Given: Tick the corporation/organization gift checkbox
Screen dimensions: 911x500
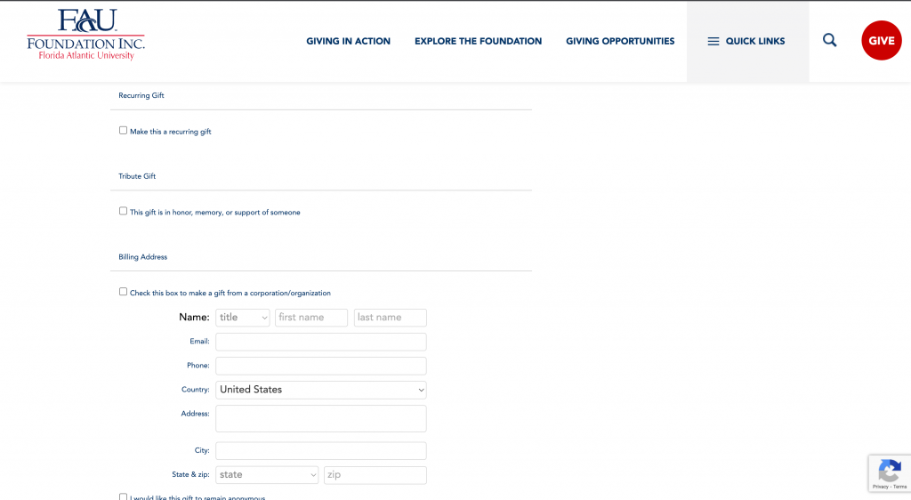Looking at the screenshot, I should click(124, 292).
